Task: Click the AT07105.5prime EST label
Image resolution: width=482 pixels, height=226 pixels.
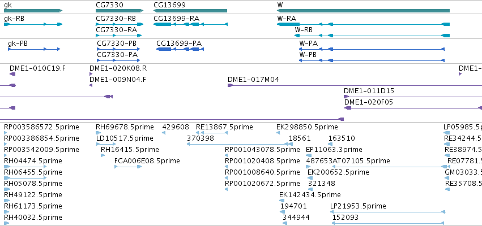Action: 361,161
